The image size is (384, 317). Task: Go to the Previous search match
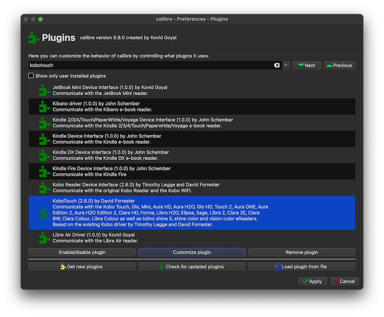coord(339,65)
